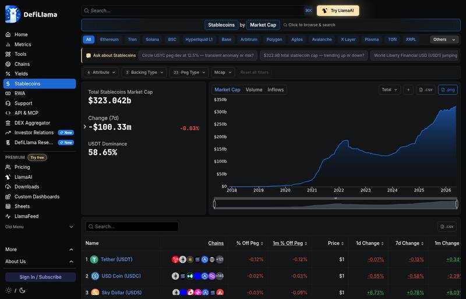The image size is (466, 299).
Task: Click right handle of chart range slider
Action: pyautogui.click(x=457, y=204)
